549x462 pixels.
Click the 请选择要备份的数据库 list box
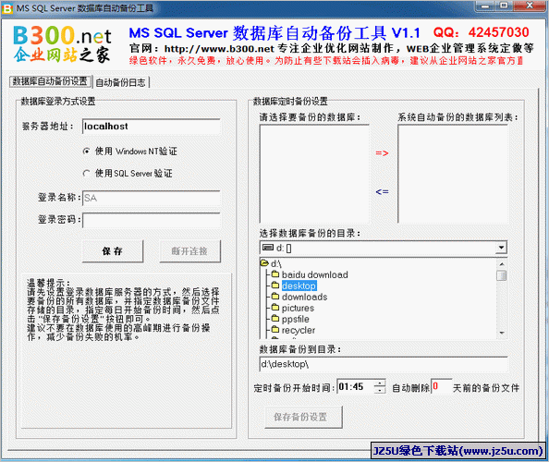coord(314,174)
